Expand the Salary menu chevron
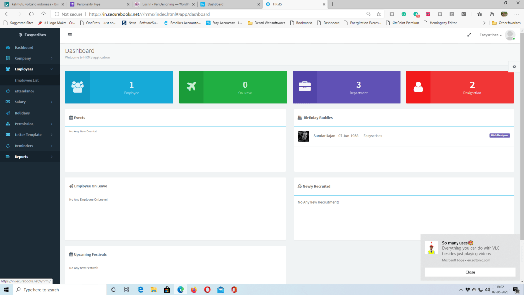This screenshot has width=524, height=295. [52, 102]
